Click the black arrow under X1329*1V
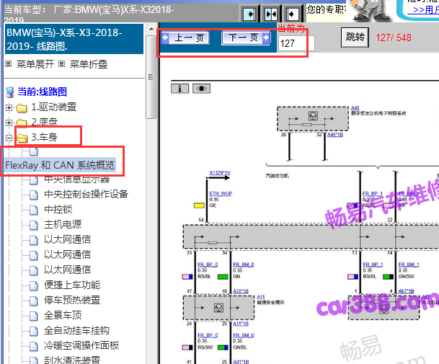This screenshot has width=439, height=364. coord(220,178)
